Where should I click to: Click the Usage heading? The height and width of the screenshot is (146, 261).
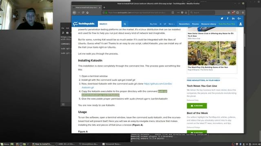[x=82, y=112]
